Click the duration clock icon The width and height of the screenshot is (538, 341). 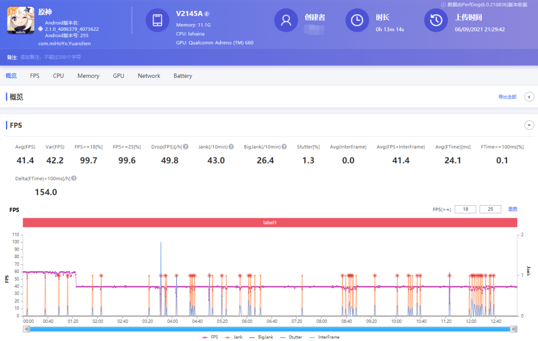(x=357, y=20)
